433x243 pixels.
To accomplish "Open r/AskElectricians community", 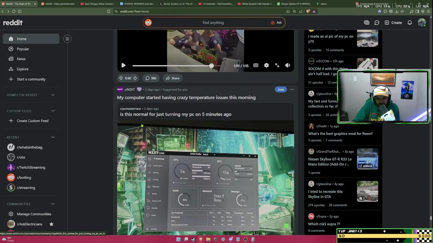I will click(29, 224).
